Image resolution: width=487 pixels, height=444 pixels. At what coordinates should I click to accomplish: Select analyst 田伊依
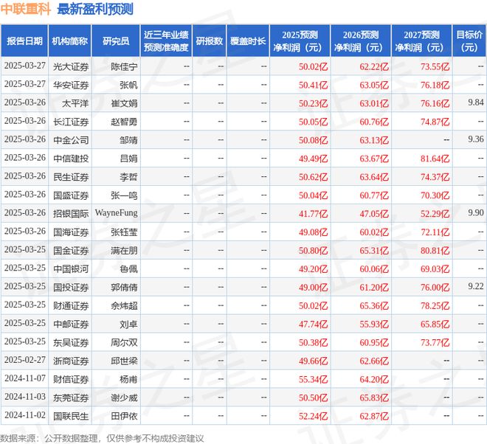[x=124, y=416]
